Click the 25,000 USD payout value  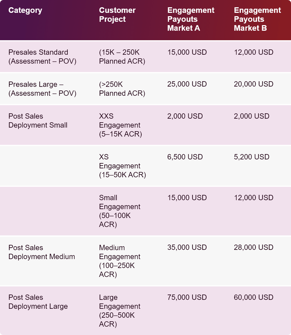point(187,84)
